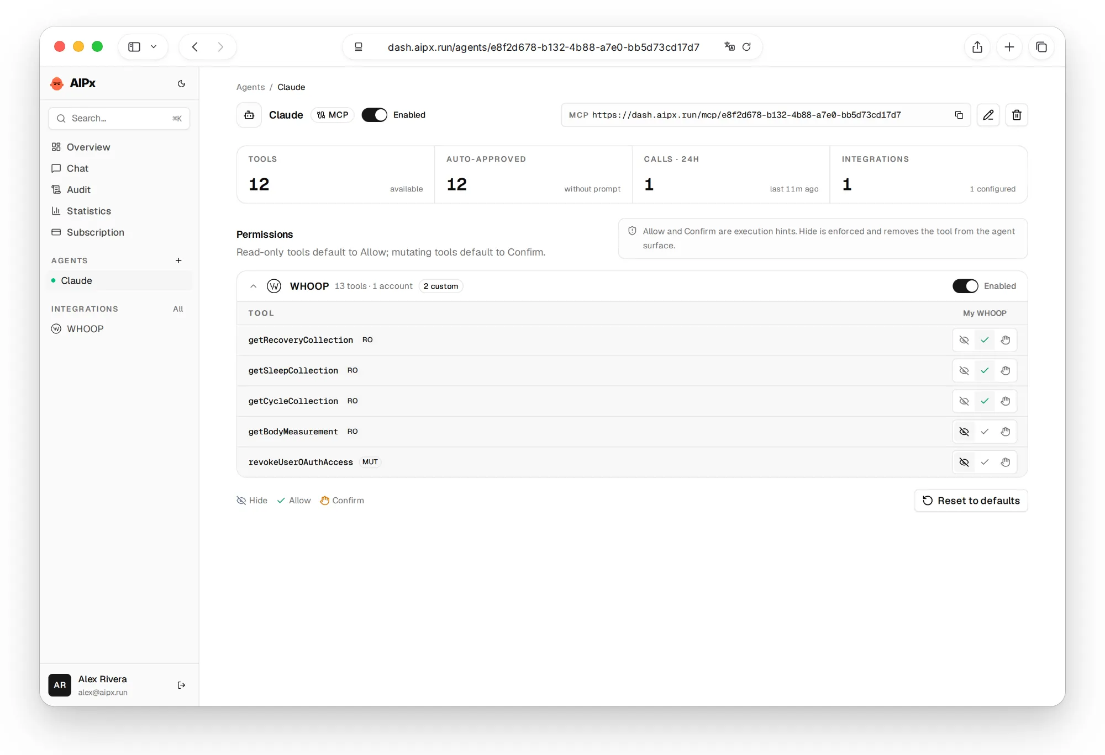The image size is (1105, 755).
Task: Add a new agent with plus icon
Action: click(x=178, y=260)
